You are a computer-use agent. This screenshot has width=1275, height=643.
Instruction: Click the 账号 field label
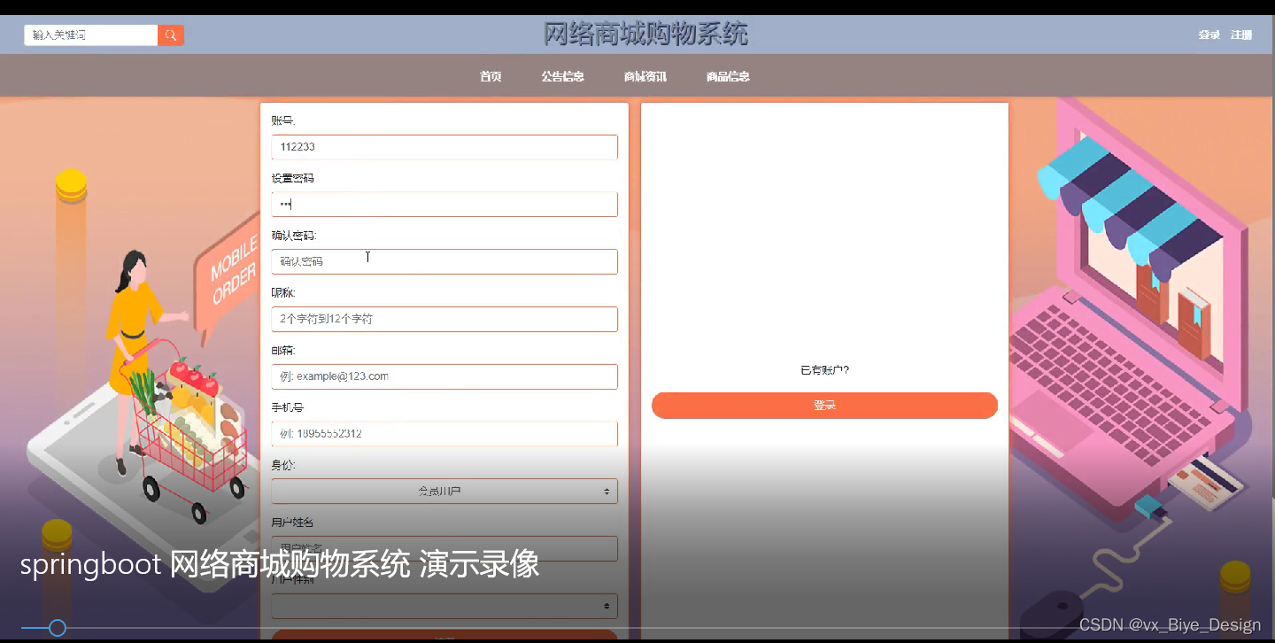283,120
